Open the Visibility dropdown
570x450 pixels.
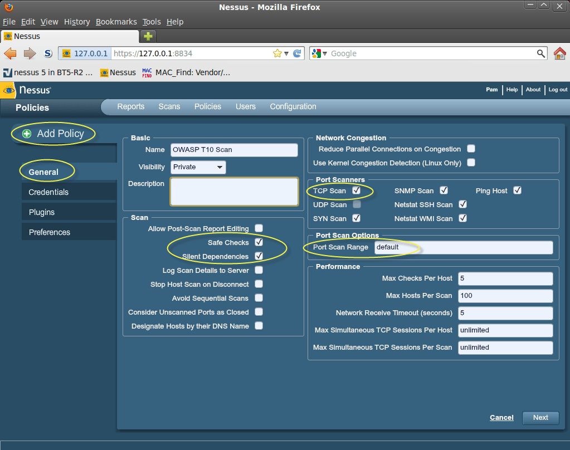[x=198, y=167]
